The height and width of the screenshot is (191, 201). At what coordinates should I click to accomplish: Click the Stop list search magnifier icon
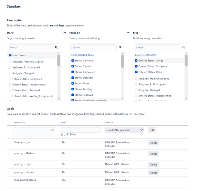click(184, 47)
